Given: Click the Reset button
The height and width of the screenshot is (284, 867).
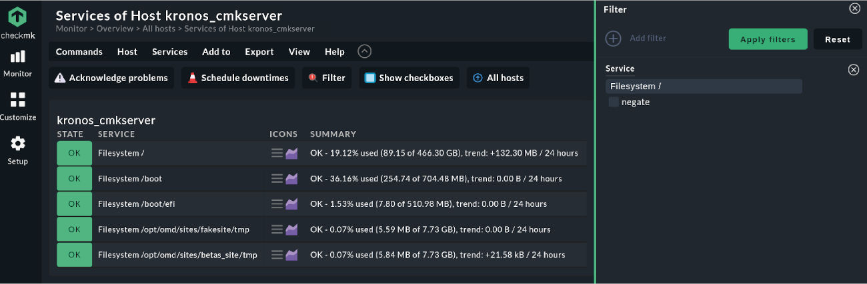Looking at the screenshot, I should 838,39.
